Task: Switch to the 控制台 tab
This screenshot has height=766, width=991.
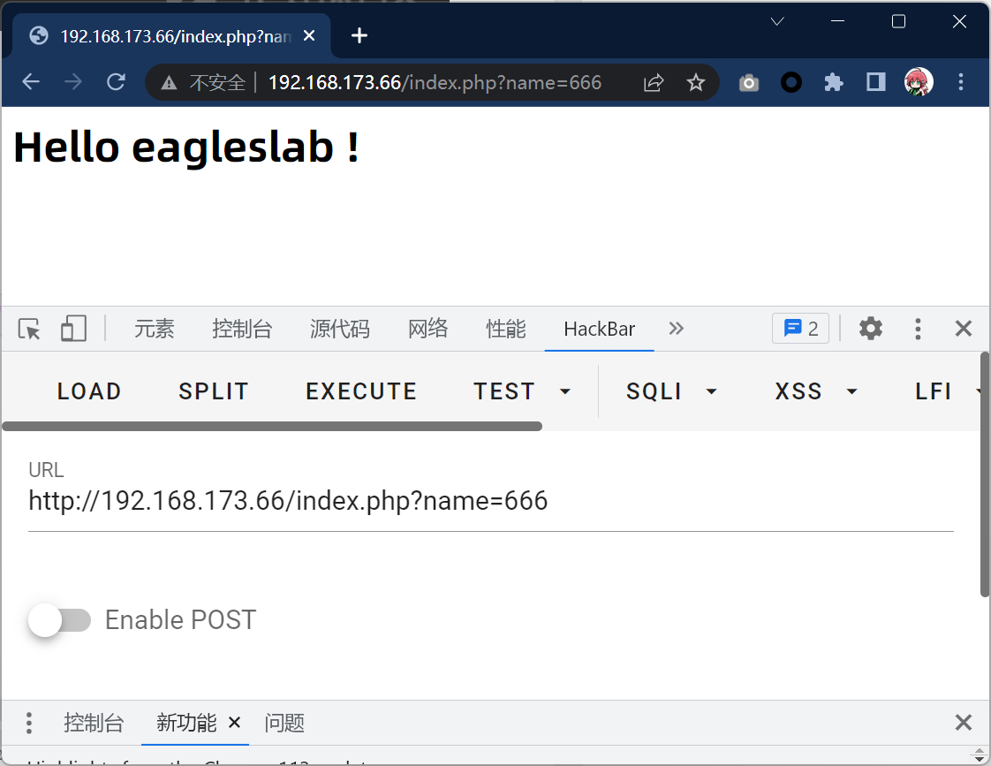Action: coord(242,330)
